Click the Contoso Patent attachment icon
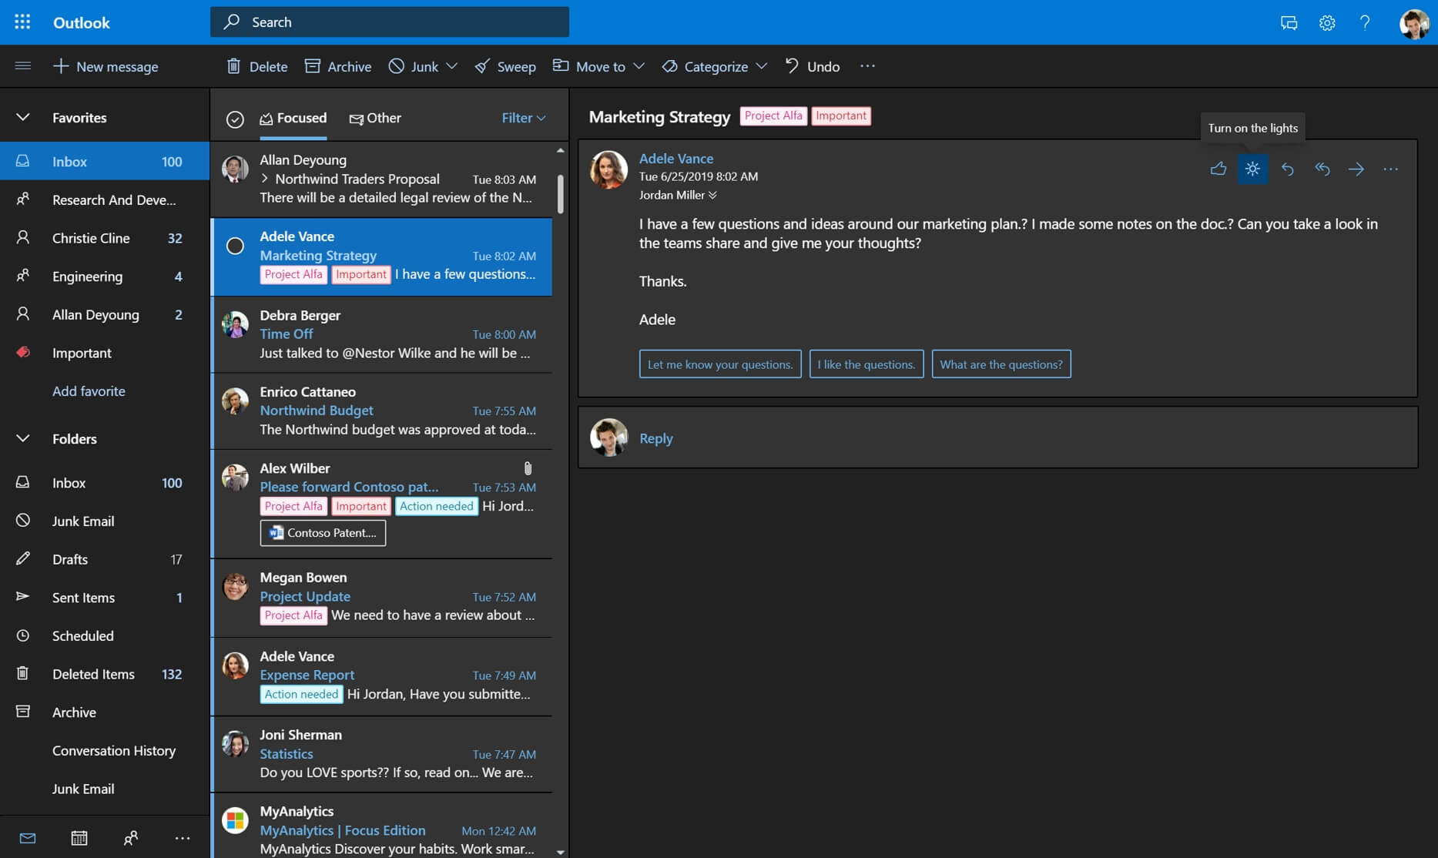 275,532
